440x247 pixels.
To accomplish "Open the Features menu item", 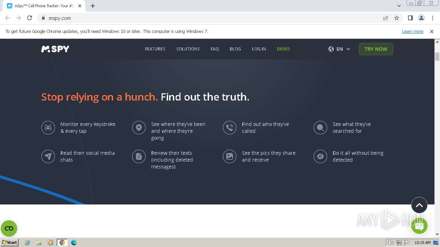I will [x=155, y=49].
